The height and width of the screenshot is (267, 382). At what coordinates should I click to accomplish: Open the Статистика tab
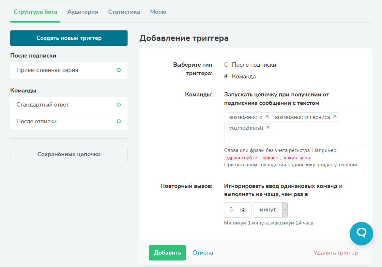click(x=124, y=12)
